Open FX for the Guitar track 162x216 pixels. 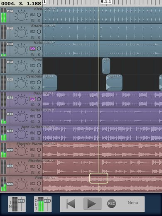pos(32,116)
